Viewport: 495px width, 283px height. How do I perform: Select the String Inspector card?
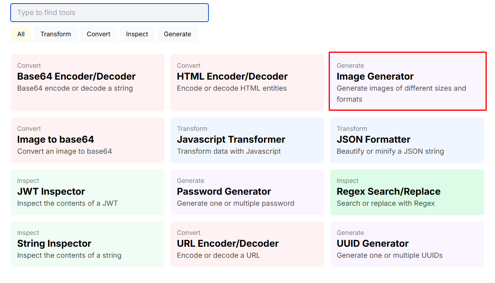(x=87, y=244)
